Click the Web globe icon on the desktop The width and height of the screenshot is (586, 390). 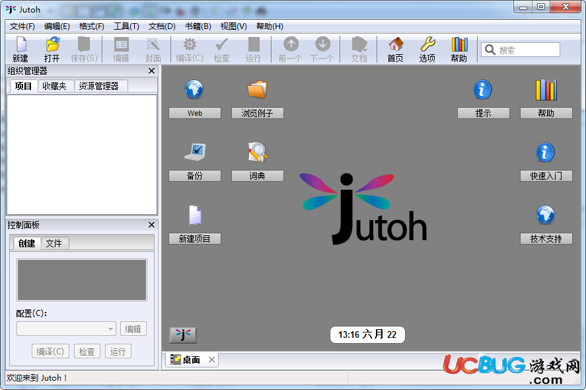coord(194,90)
